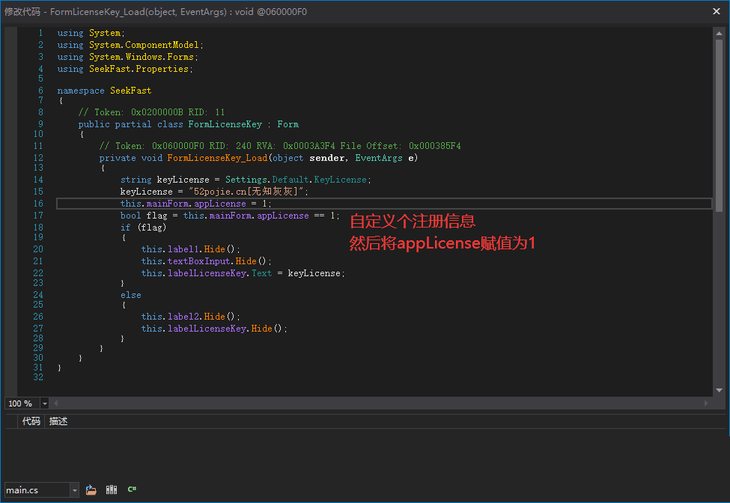Viewport: 730px width, 503px height.
Task: Click 'this.mainForm.appLicense = 1;' line
Action: tap(195, 204)
